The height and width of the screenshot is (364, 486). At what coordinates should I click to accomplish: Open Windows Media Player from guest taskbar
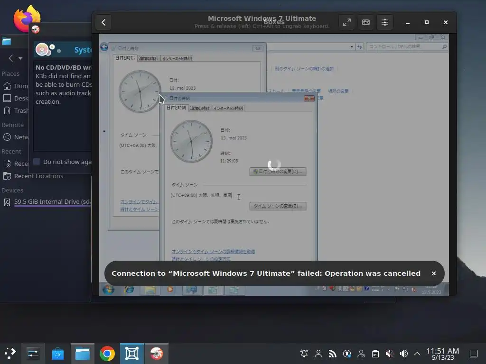coord(170,290)
